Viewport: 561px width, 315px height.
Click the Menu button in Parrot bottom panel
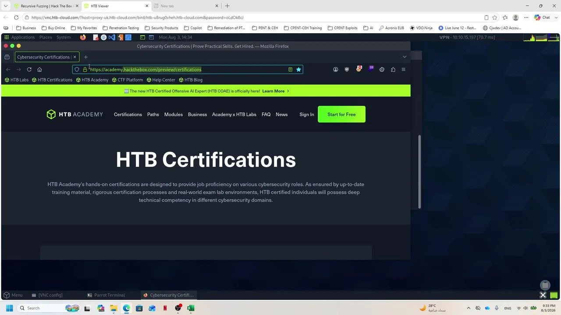pos(13,295)
